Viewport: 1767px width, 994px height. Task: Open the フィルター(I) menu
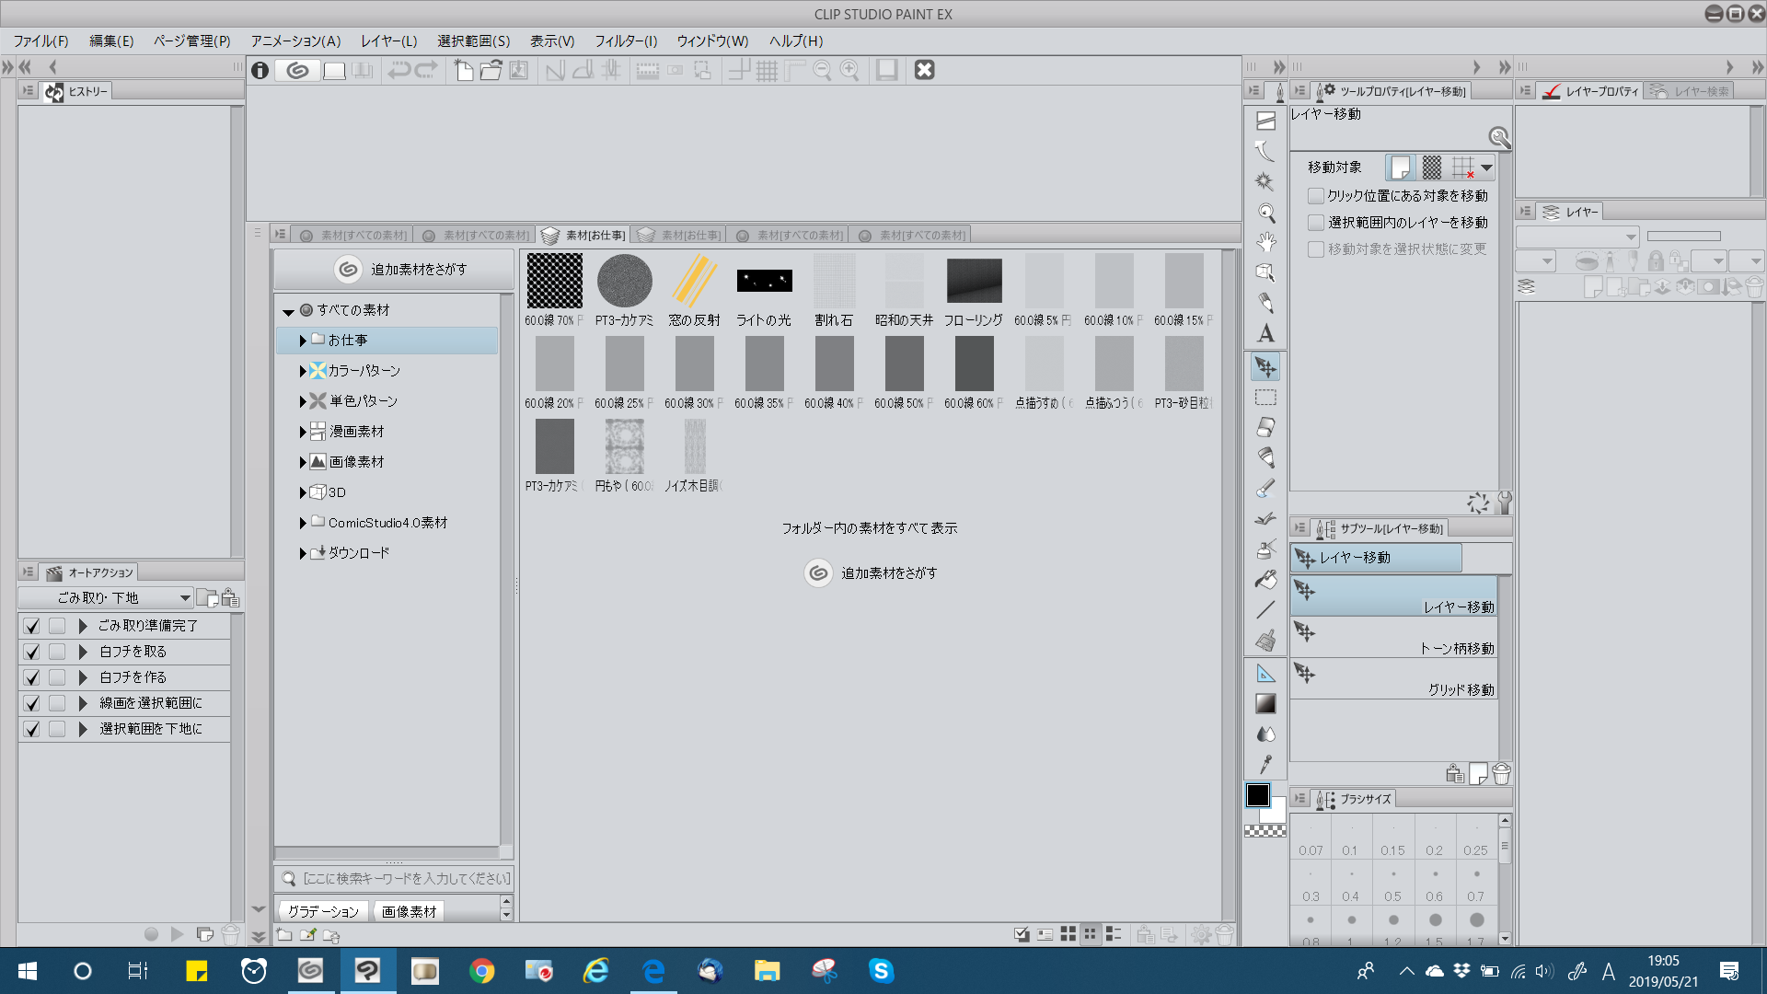[x=626, y=41]
